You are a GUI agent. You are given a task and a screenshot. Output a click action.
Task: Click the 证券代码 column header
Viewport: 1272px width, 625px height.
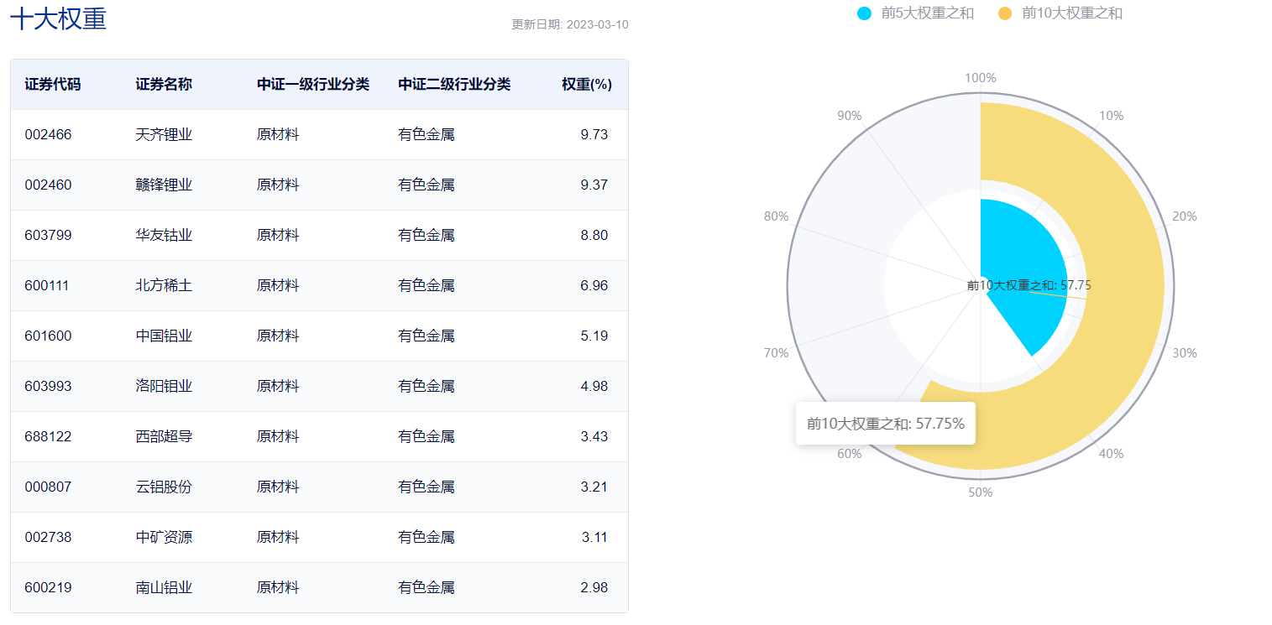click(x=53, y=85)
